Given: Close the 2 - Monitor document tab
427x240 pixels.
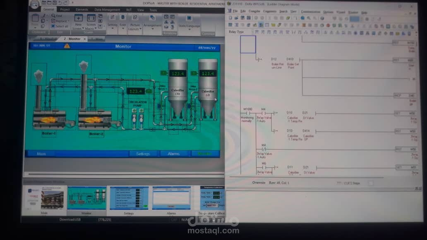Looking at the screenshot, I should pyautogui.click(x=85, y=39).
